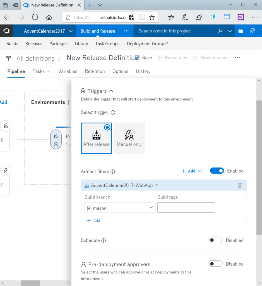Select the After release trigger

point(96,138)
